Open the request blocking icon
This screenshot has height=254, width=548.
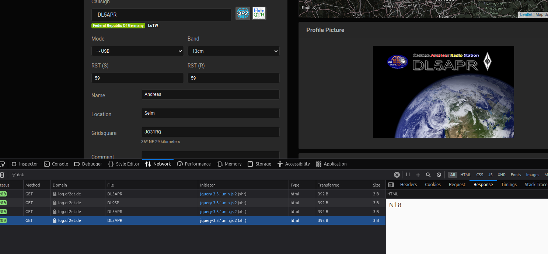point(439,175)
